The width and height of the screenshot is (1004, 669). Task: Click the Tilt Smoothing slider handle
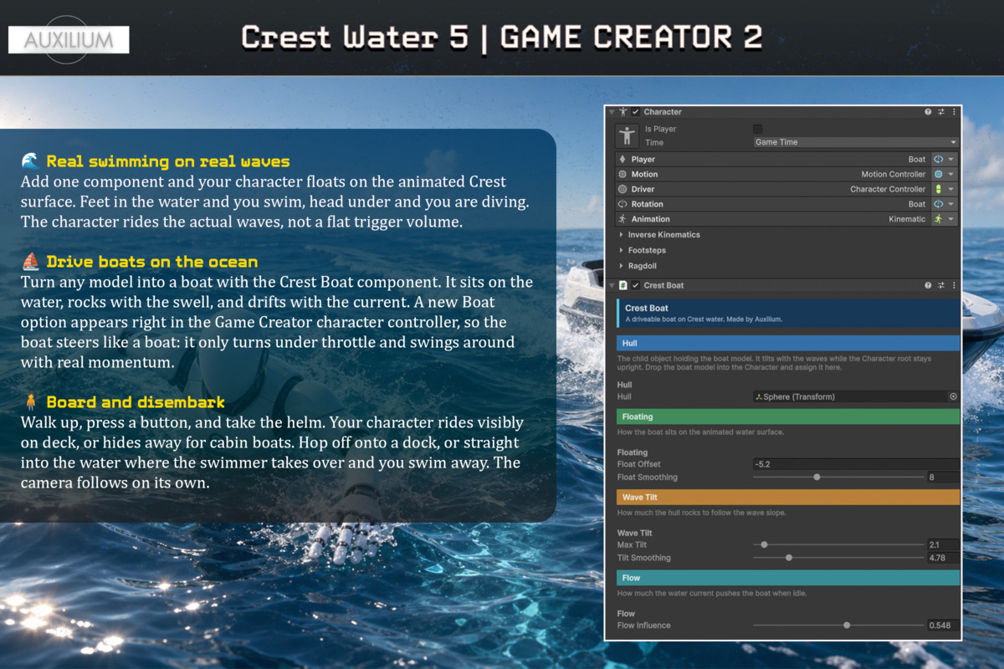788,558
